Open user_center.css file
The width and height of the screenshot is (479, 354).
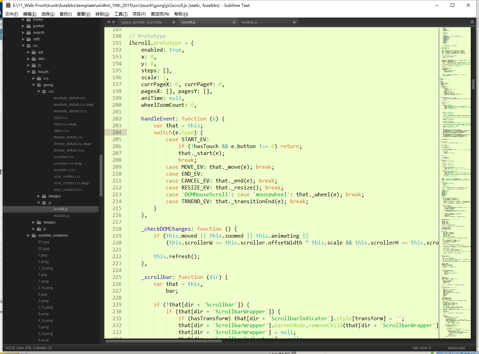(67, 176)
